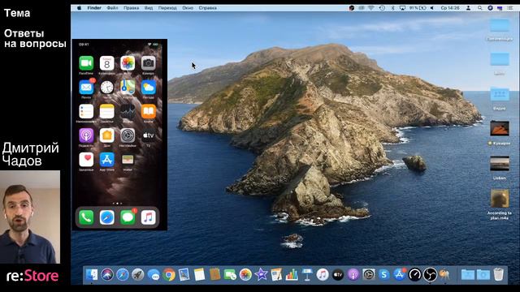520x292 pixels.
Task: Open Skype in the Dock
Action: 384,275
